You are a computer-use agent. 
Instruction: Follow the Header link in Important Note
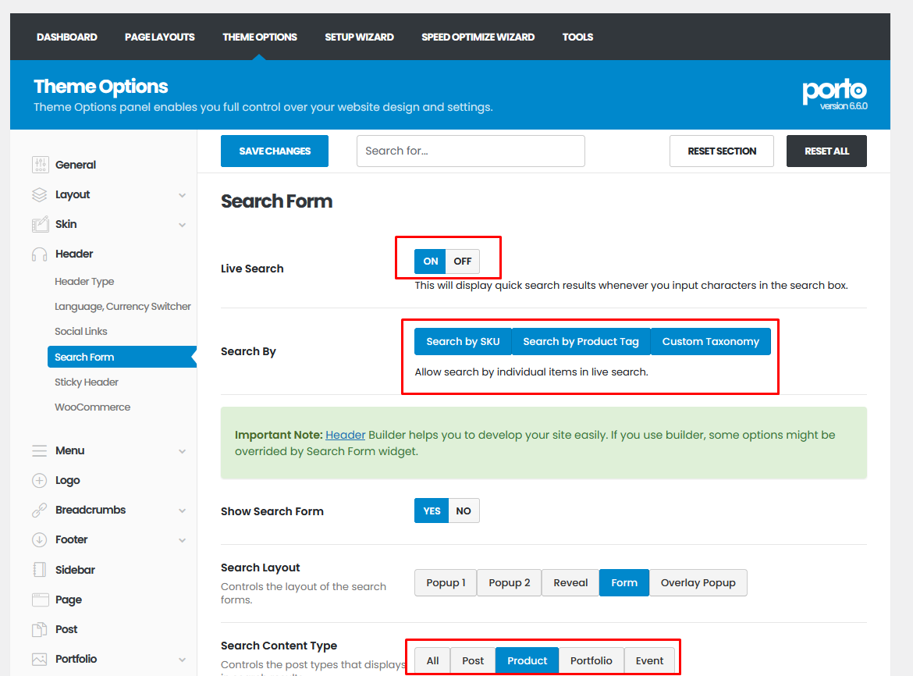coord(345,435)
